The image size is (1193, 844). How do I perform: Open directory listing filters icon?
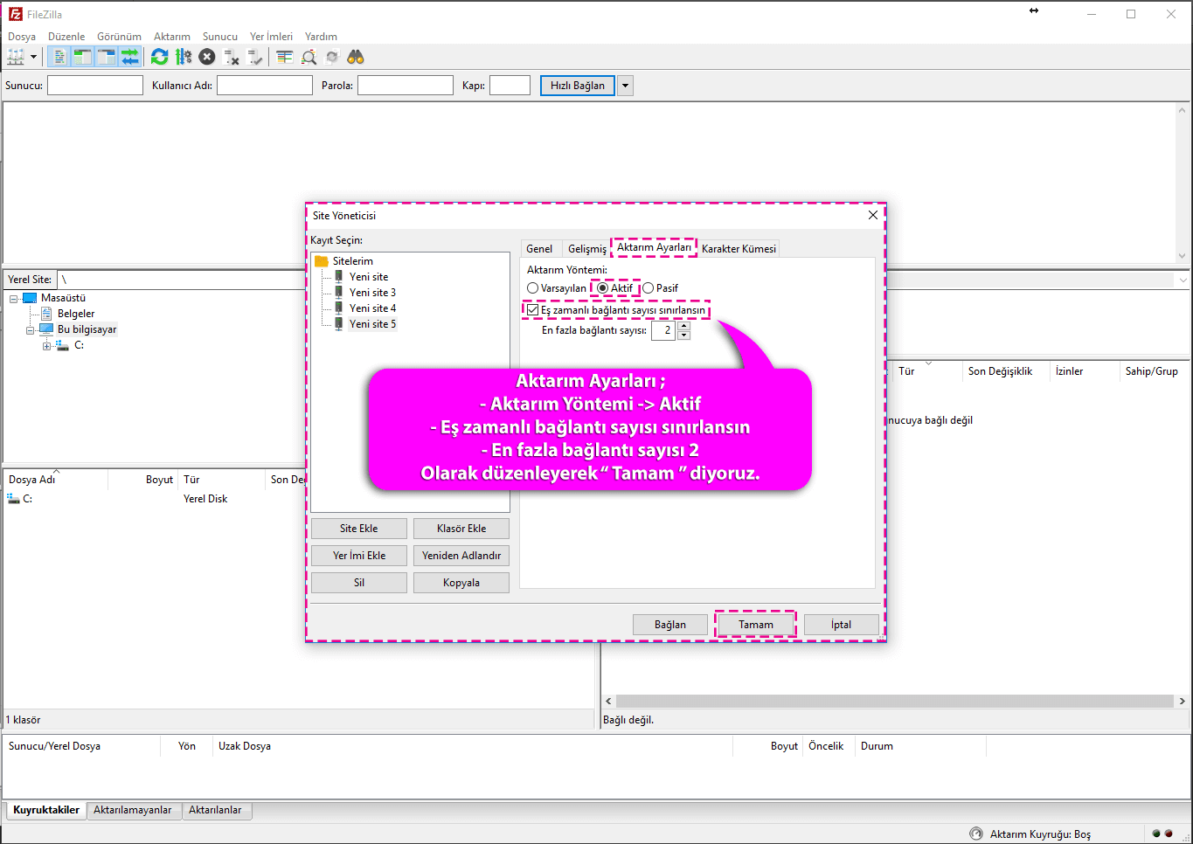pyautogui.click(x=284, y=58)
